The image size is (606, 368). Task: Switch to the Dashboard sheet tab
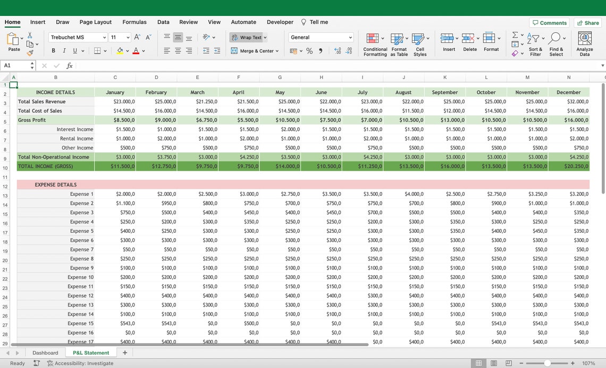click(x=45, y=353)
